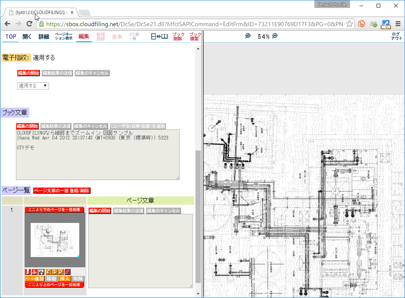Click the green padlock site security icon
This screenshot has height=298, width=405.
(x=41, y=24)
